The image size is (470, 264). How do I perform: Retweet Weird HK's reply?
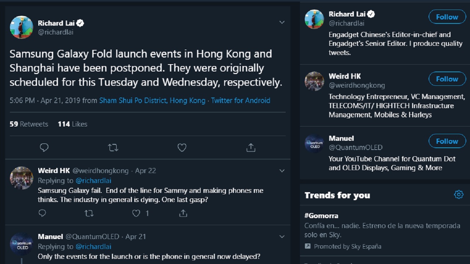click(89, 213)
